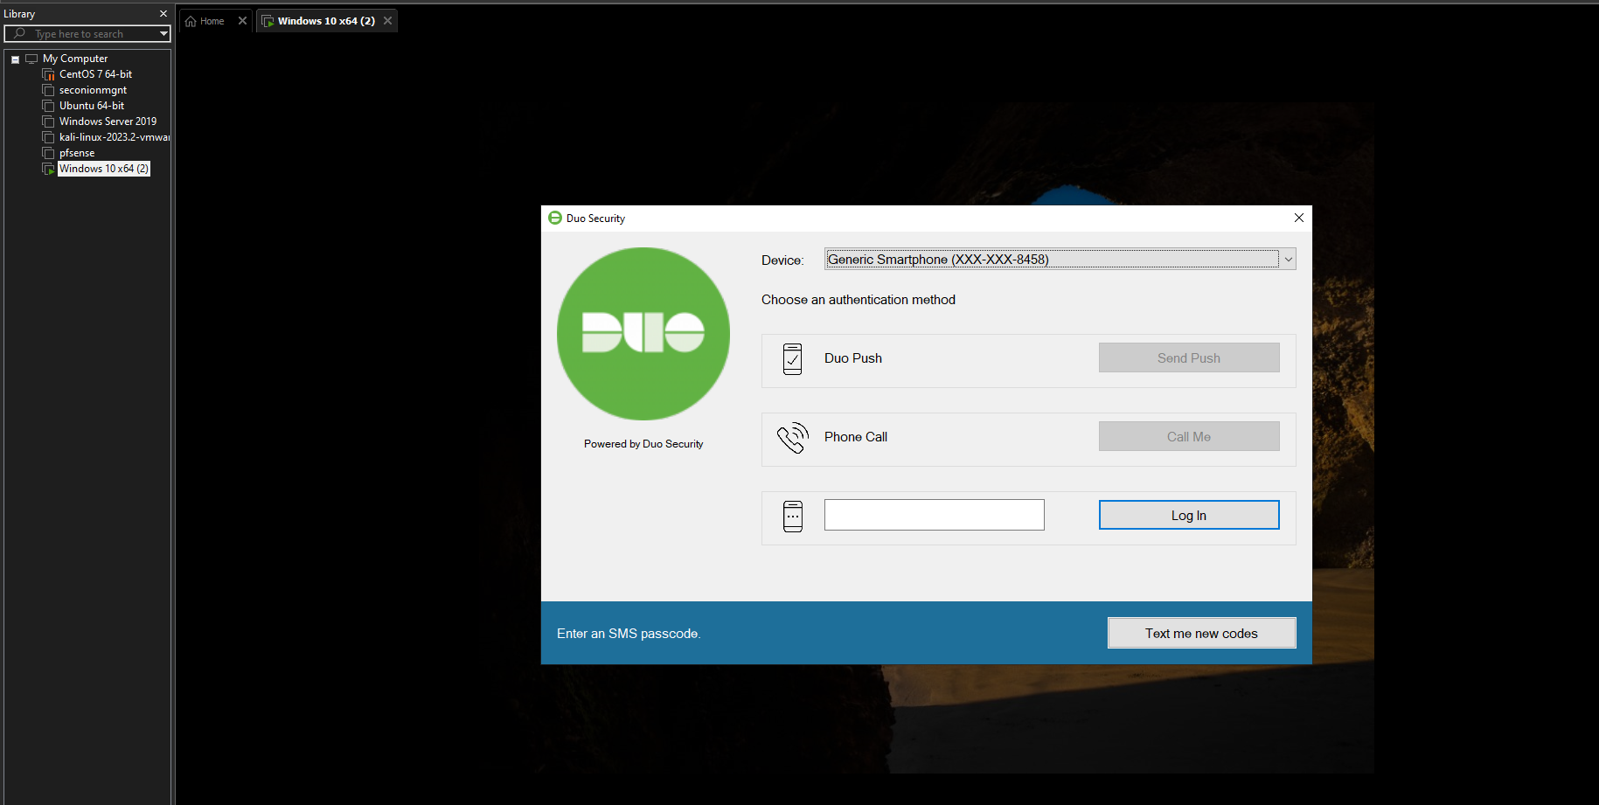Screen dimensions: 1599x805
Task: Click the Log In button
Action: pos(1188,516)
